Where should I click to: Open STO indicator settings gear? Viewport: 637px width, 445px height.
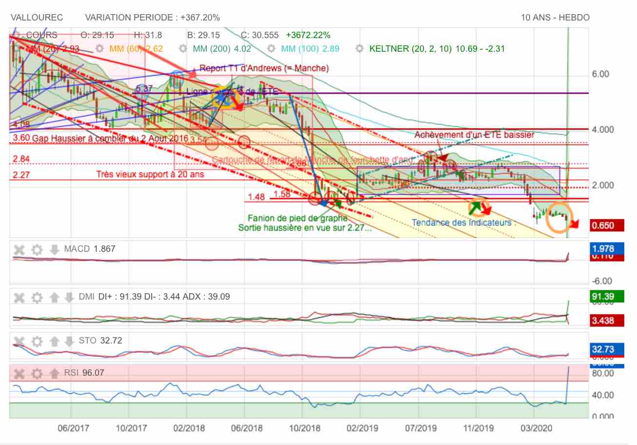[37, 341]
